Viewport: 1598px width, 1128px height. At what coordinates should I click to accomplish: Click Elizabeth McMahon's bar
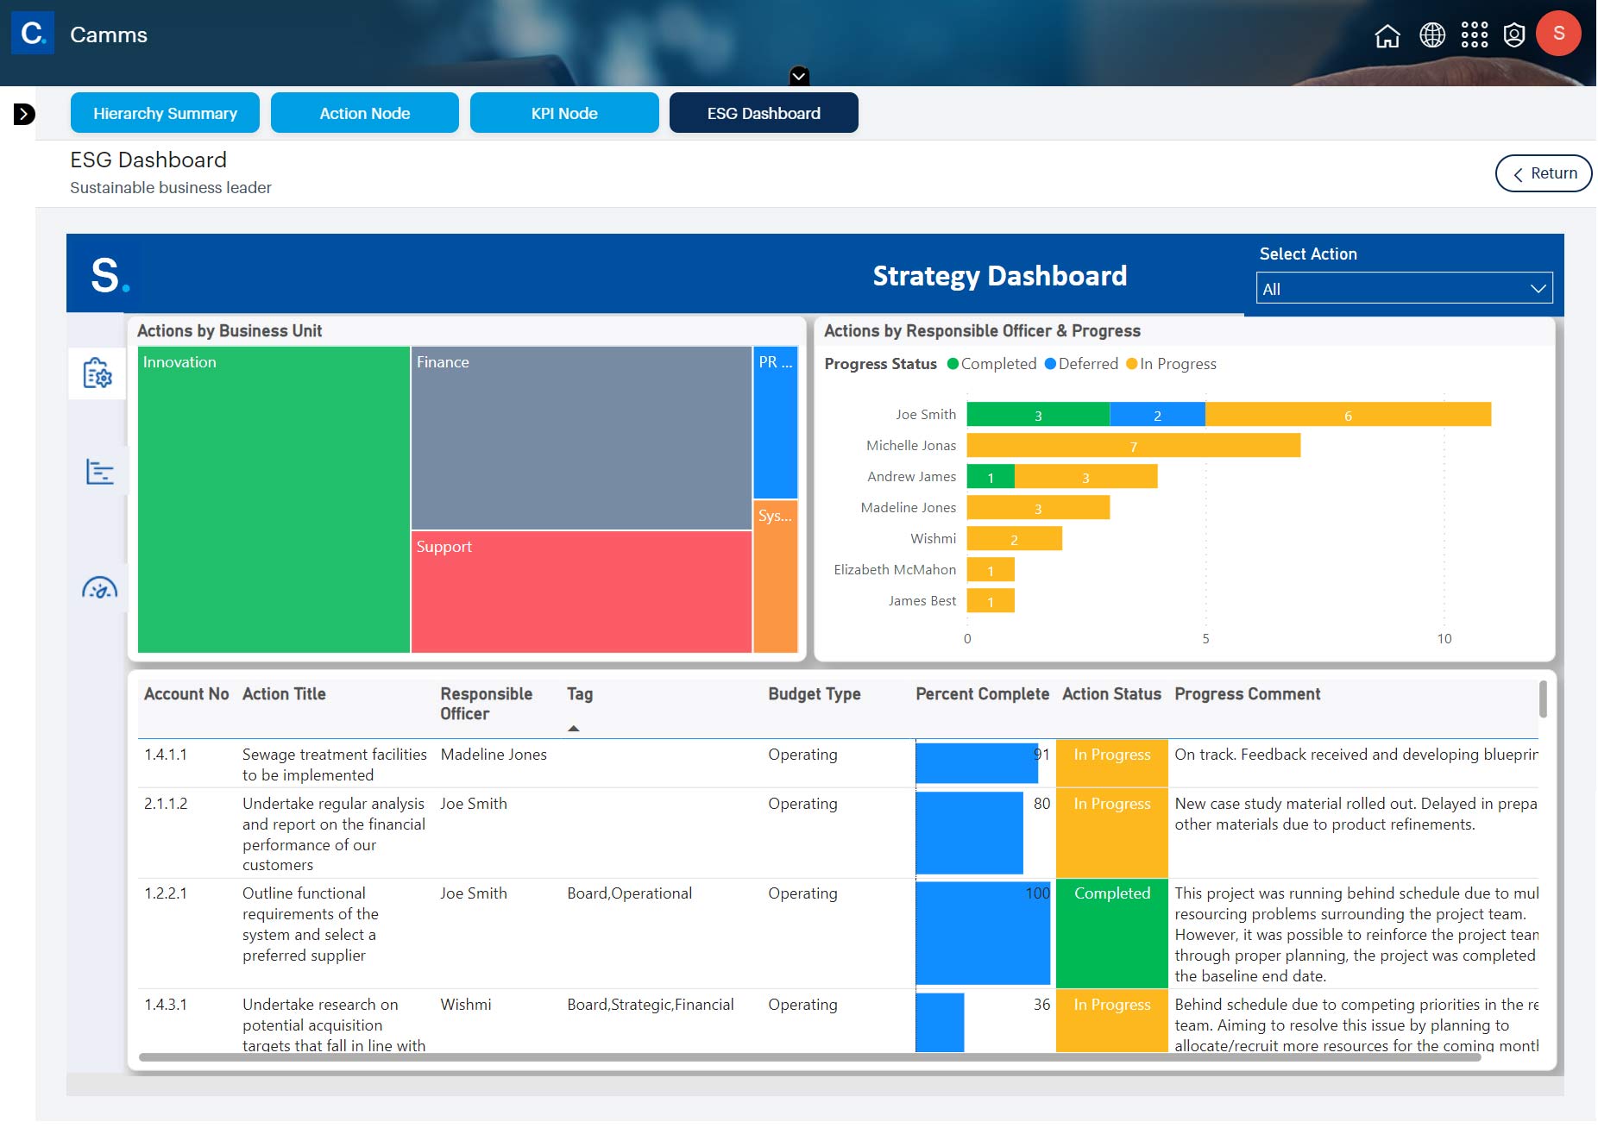pyautogui.click(x=991, y=570)
